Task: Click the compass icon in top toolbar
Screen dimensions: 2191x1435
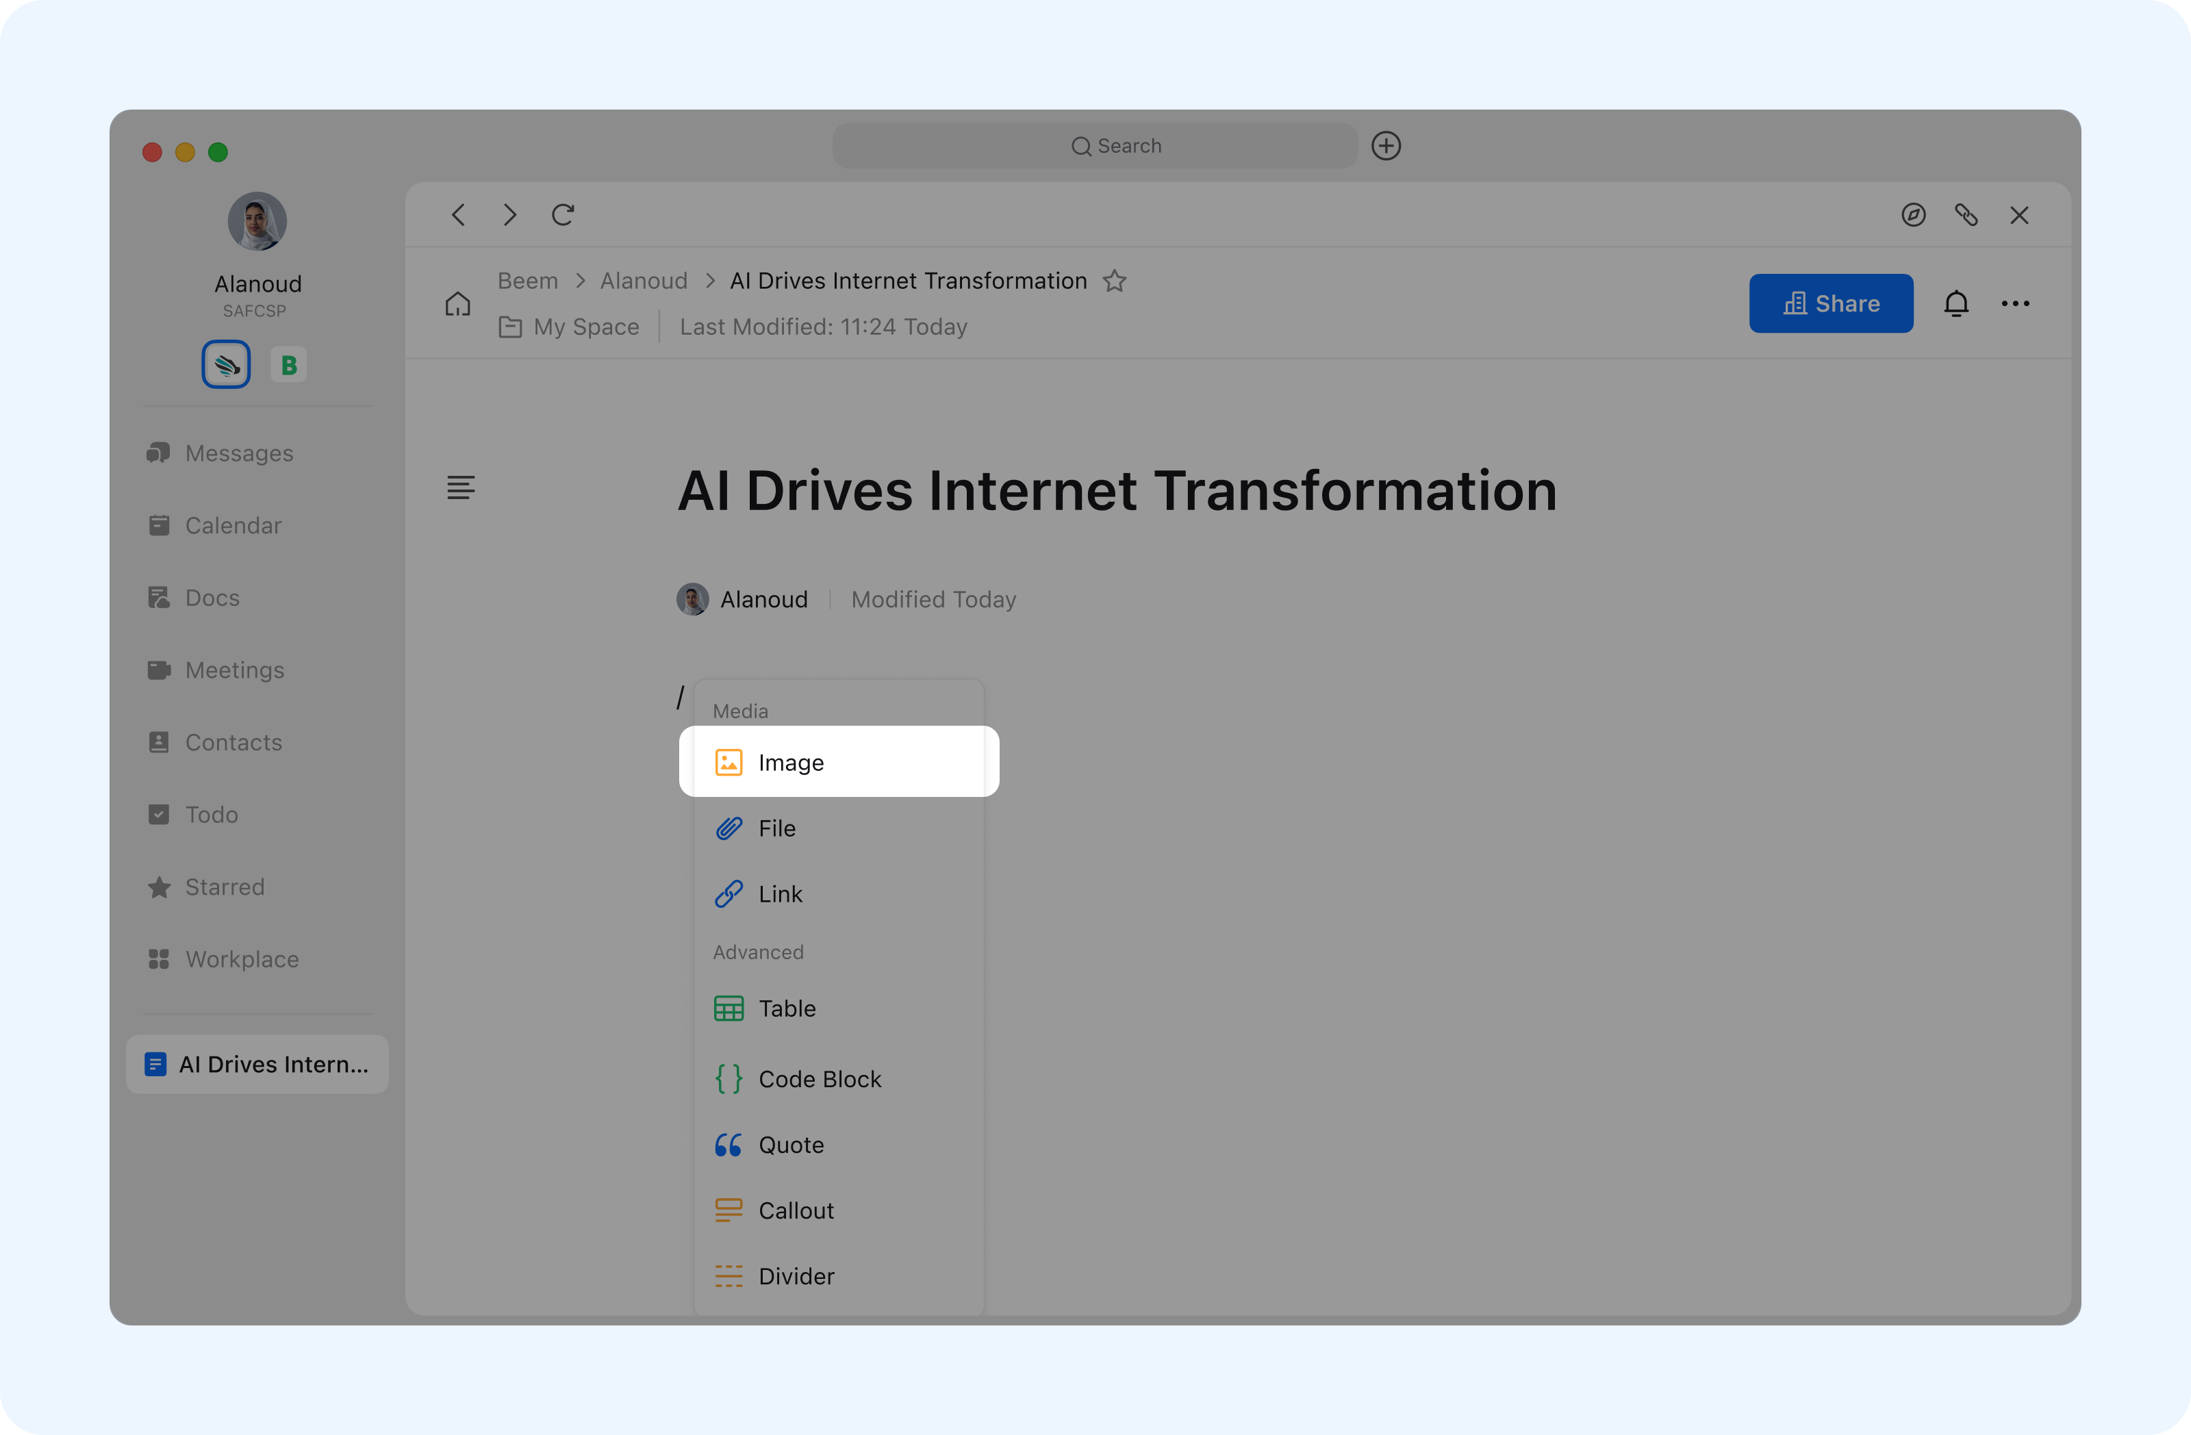Action: pyautogui.click(x=1913, y=214)
